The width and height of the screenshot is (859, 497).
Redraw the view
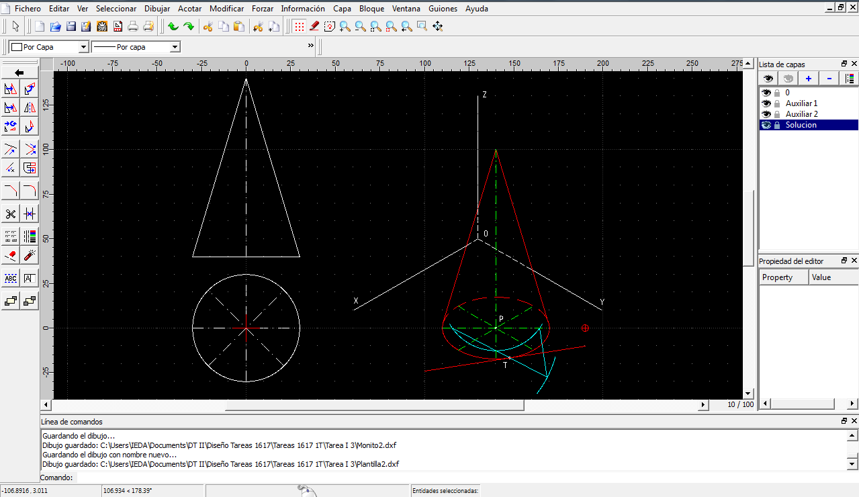(x=329, y=26)
